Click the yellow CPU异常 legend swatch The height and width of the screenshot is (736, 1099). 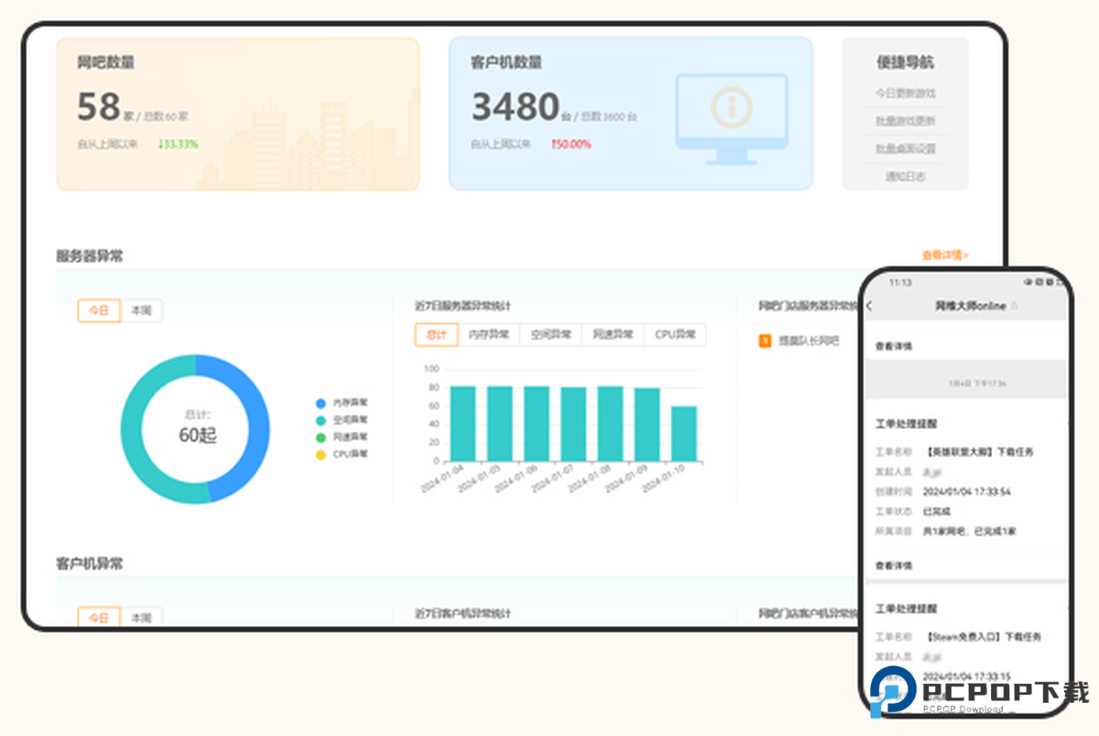(x=321, y=454)
